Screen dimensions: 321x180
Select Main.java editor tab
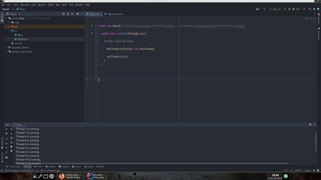coord(94,14)
